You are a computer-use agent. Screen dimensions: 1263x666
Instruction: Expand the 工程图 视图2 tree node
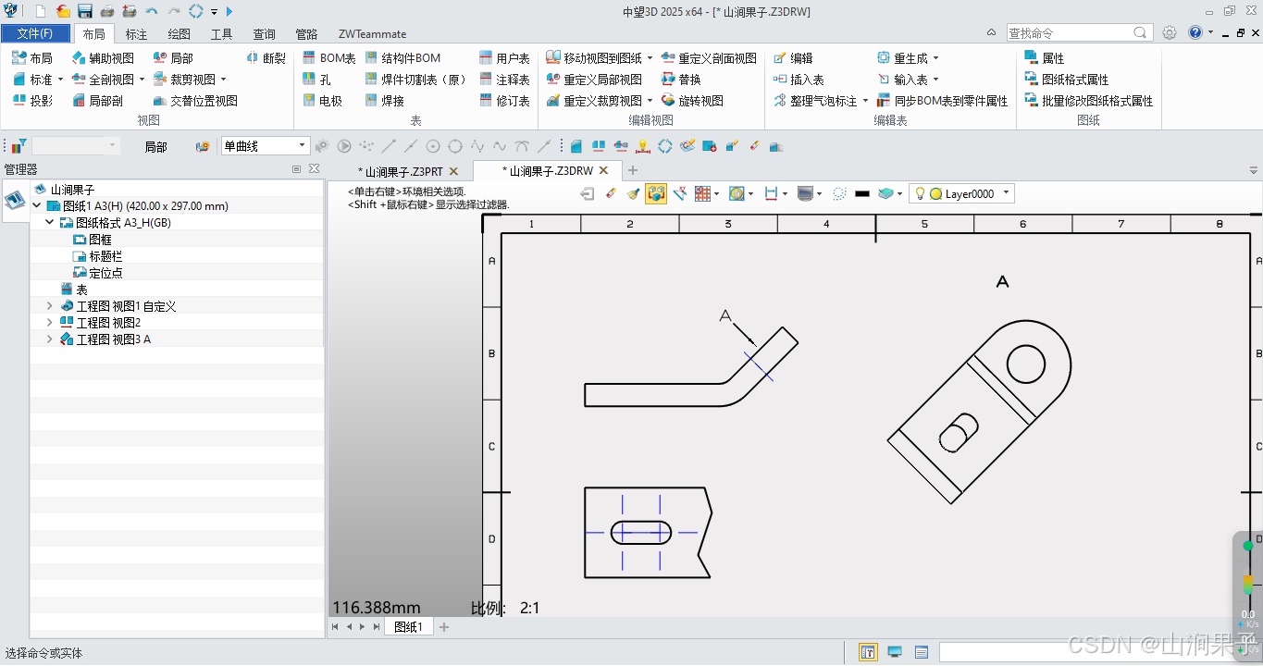coord(50,323)
